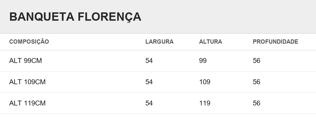Viewport: 316px width, 123px height.
Task: Click width value 54 in ALT 109CM row
Action: (149, 82)
